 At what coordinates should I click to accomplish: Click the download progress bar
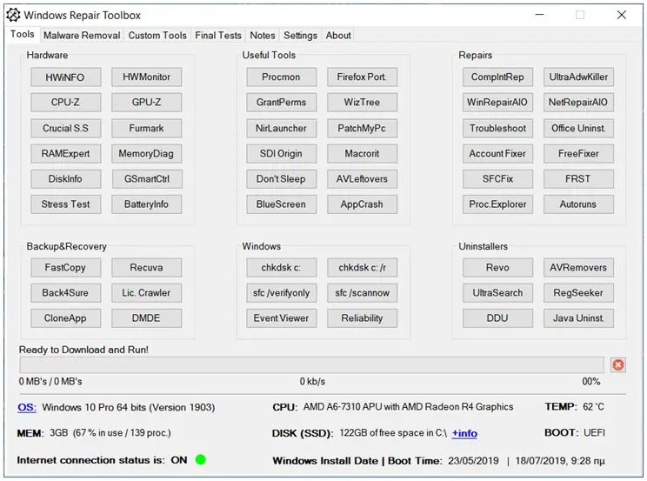[311, 365]
